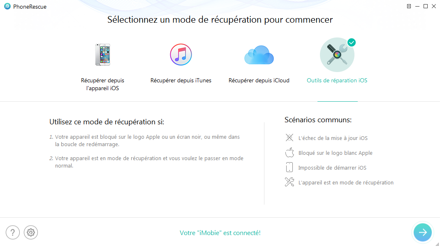The image size is (440, 247).
Task: Open the title bar menu icon beside minimize
Action: pyautogui.click(x=409, y=7)
